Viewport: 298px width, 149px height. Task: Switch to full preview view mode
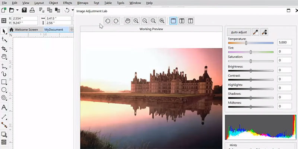pos(173,21)
